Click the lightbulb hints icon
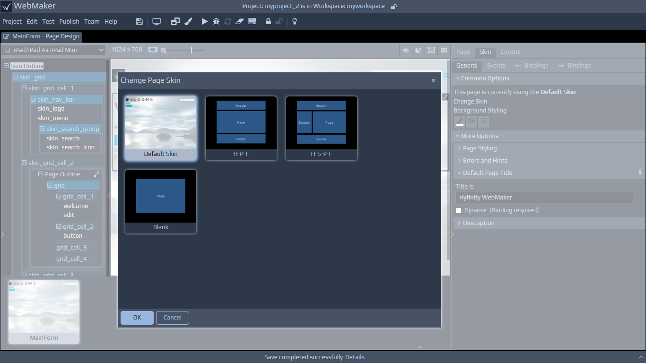Image resolution: width=646 pixels, height=363 pixels. 294,21
